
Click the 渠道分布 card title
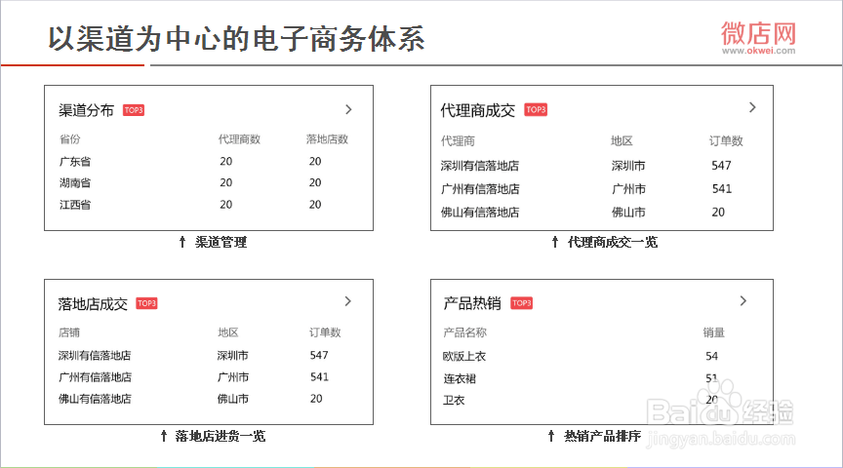coord(86,111)
